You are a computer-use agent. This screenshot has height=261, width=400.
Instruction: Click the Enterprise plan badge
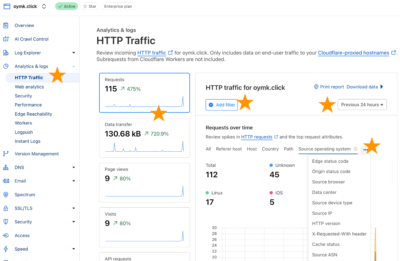pyautogui.click(x=118, y=6)
